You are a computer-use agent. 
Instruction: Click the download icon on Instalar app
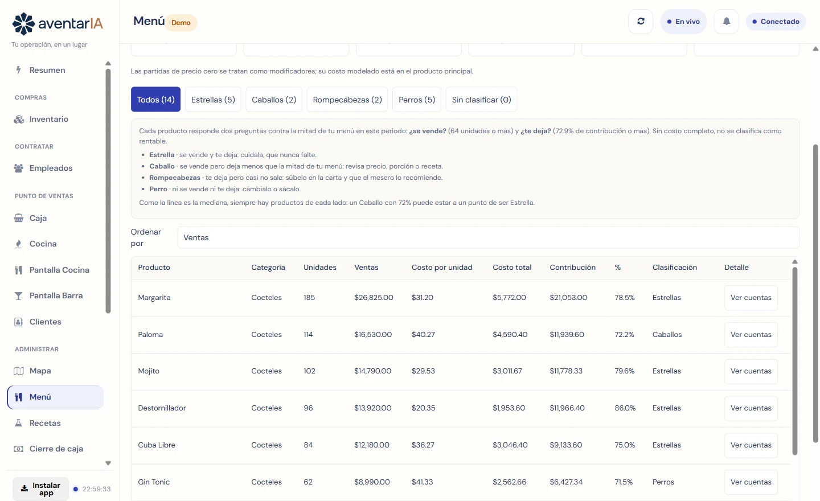[24, 489]
